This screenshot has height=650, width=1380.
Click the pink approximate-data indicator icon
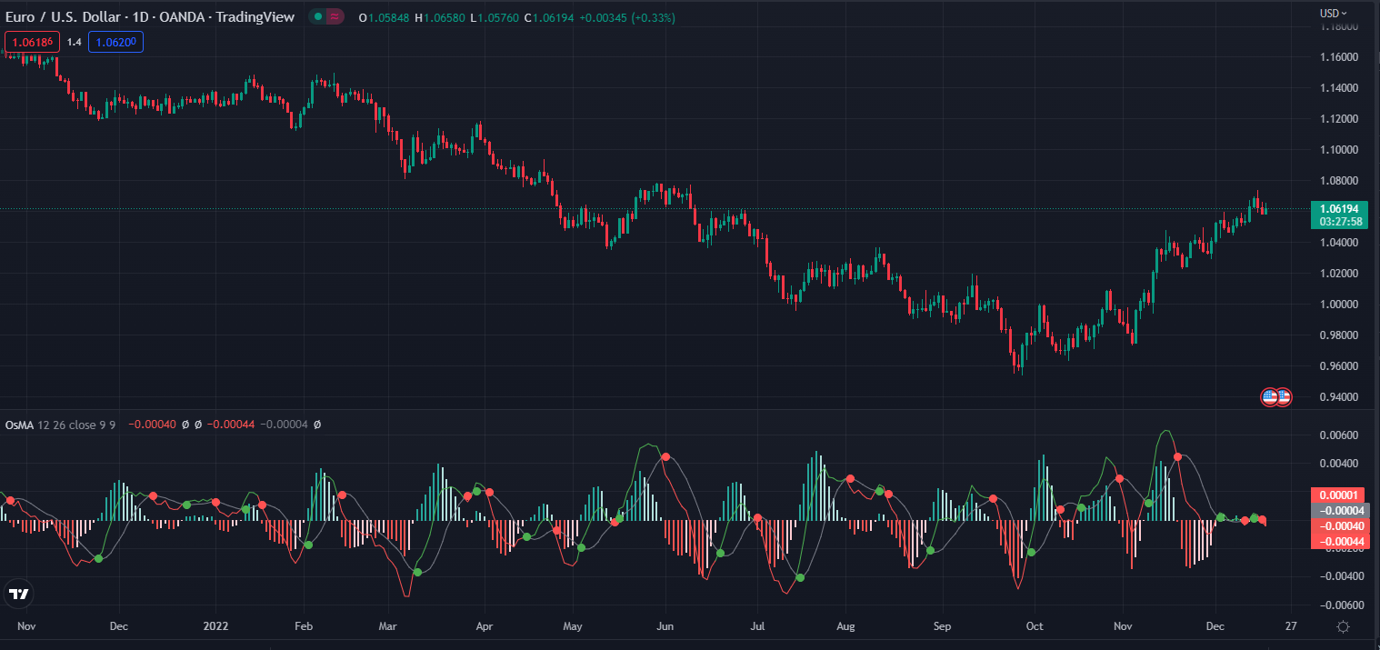334,17
